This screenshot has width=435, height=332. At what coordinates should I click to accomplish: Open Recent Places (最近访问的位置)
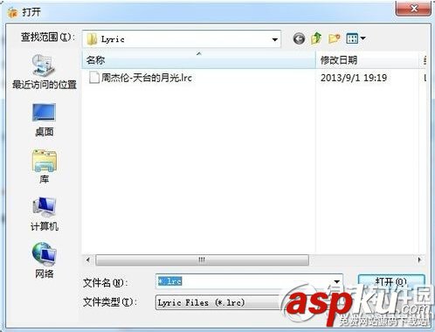pos(45,72)
